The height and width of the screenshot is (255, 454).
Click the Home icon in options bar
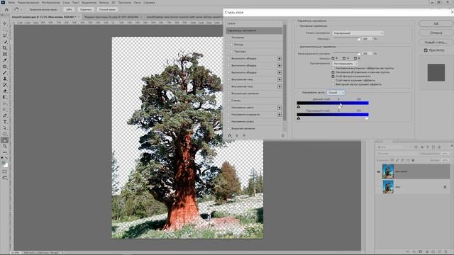6,9
